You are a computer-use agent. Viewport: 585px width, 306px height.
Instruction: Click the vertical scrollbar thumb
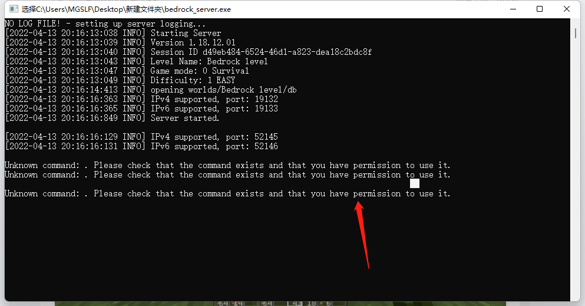pos(576,32)
